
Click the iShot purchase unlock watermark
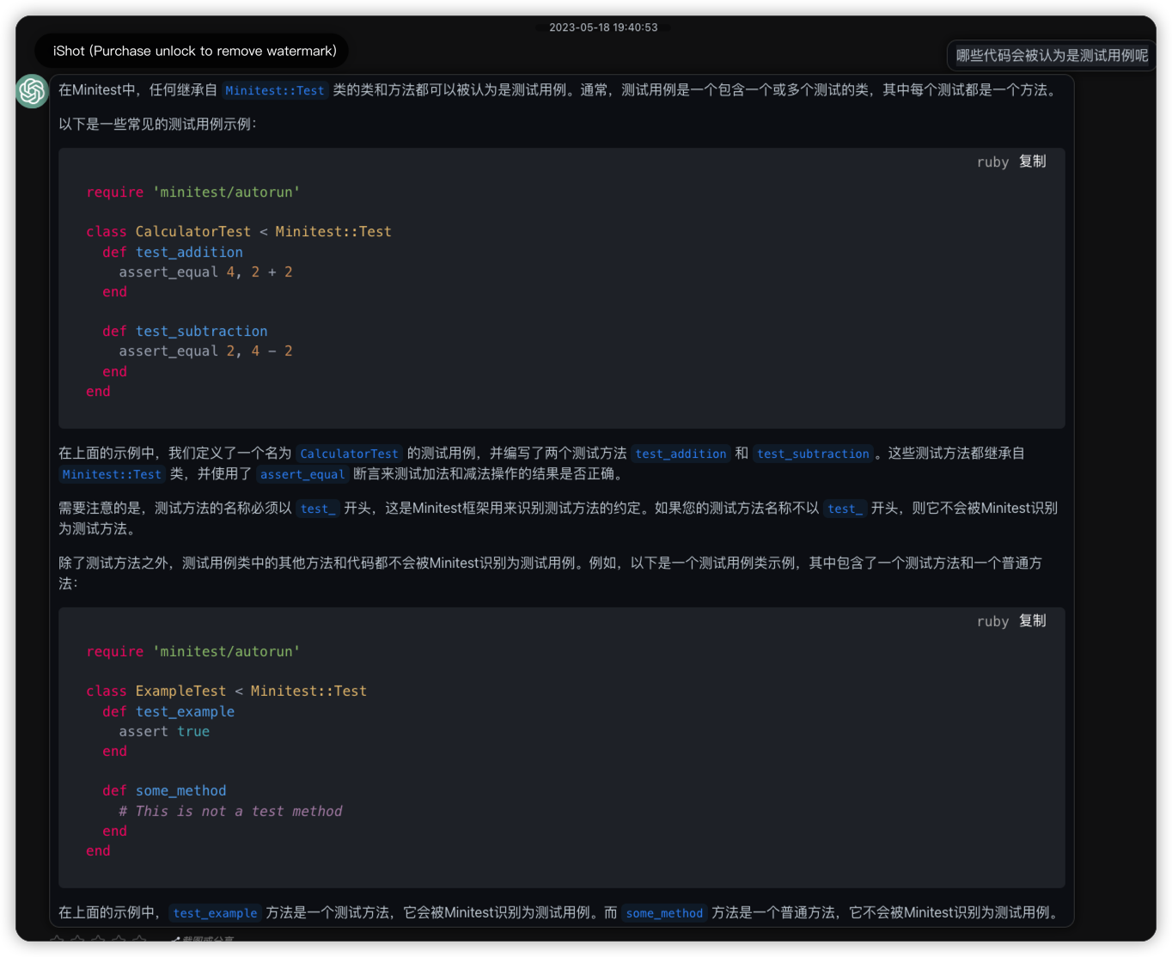[194, 51]
